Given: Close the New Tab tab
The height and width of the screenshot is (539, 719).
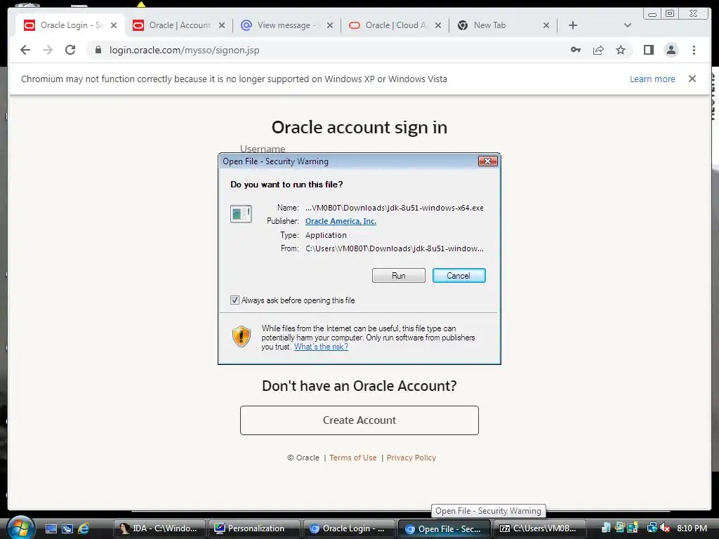Looking at the screenshot, I should 546,25.
